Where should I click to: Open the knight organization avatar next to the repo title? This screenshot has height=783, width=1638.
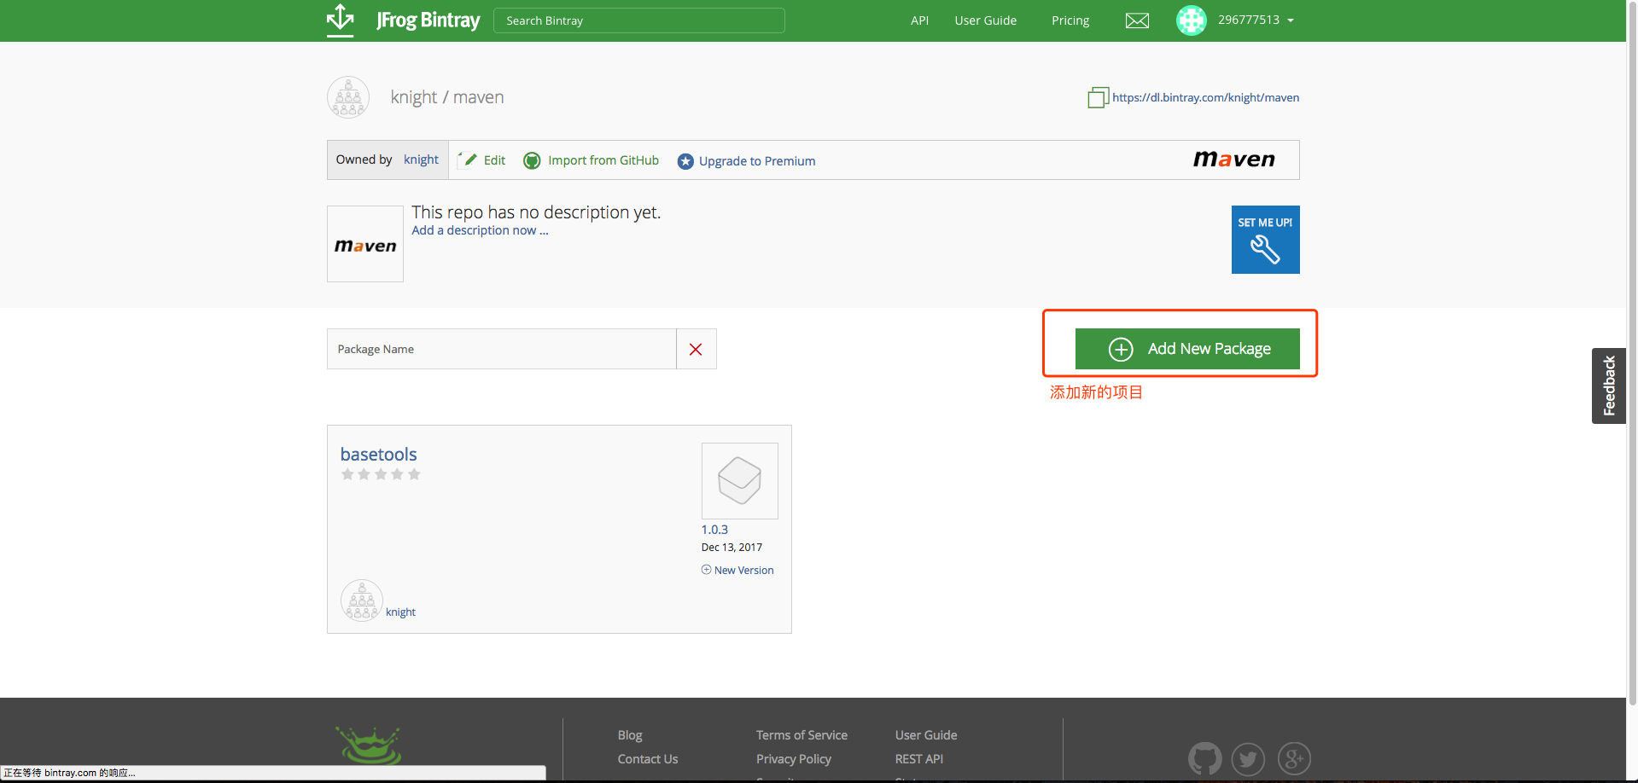point(348,97)
